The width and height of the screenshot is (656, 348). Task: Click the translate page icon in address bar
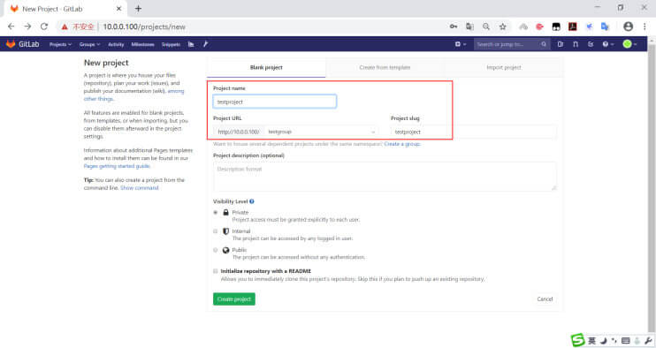469,26
